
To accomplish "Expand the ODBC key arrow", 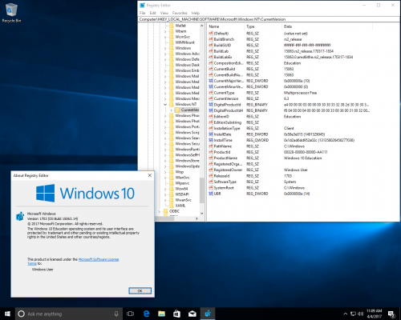I will [x=160, y=211].
